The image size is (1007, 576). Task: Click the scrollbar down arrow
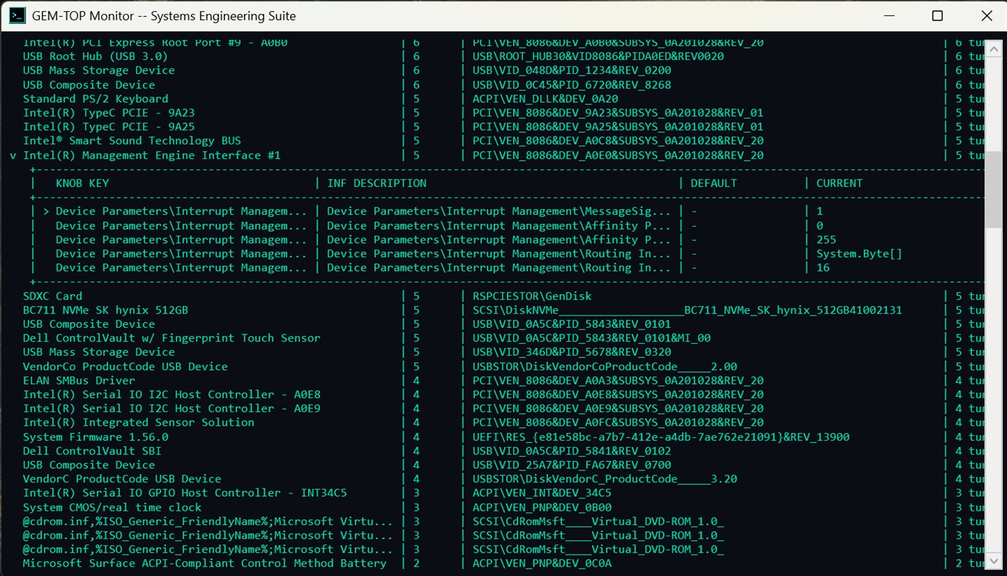(993, 561)
